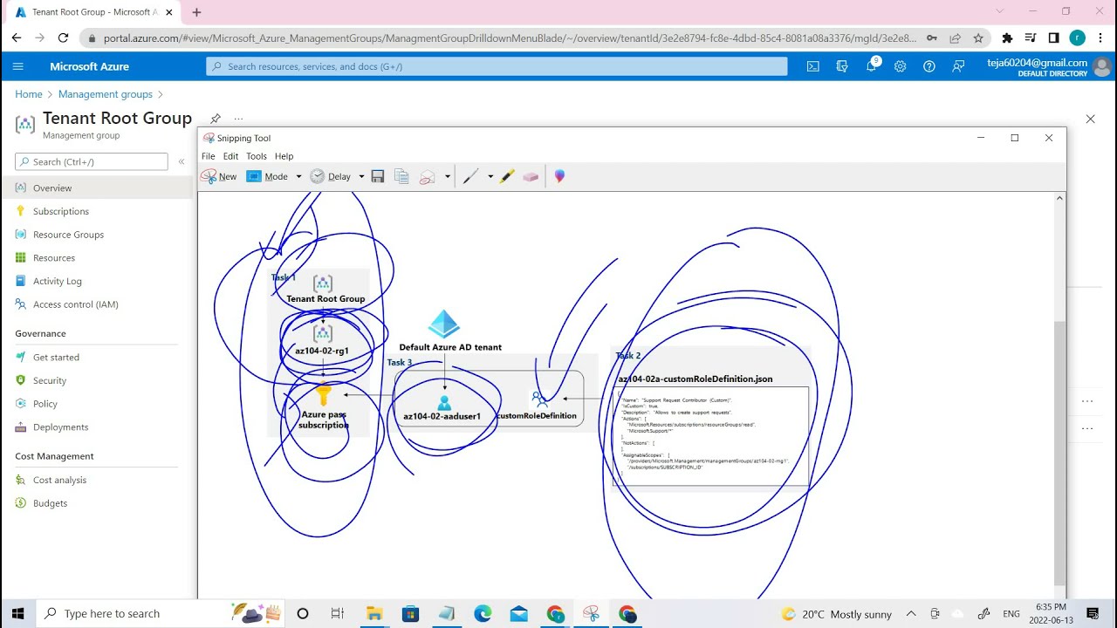The width and height of the screenshot is (1117, 628).
Task: Click the Azure search resources box
Action: 497,66
